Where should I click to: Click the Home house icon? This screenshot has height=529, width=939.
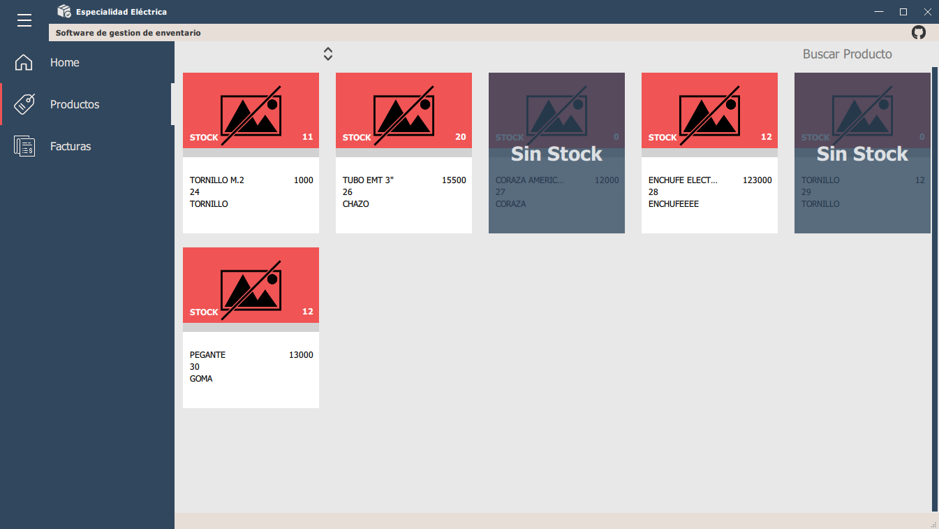pyautogui.click(x=24, y=62)
